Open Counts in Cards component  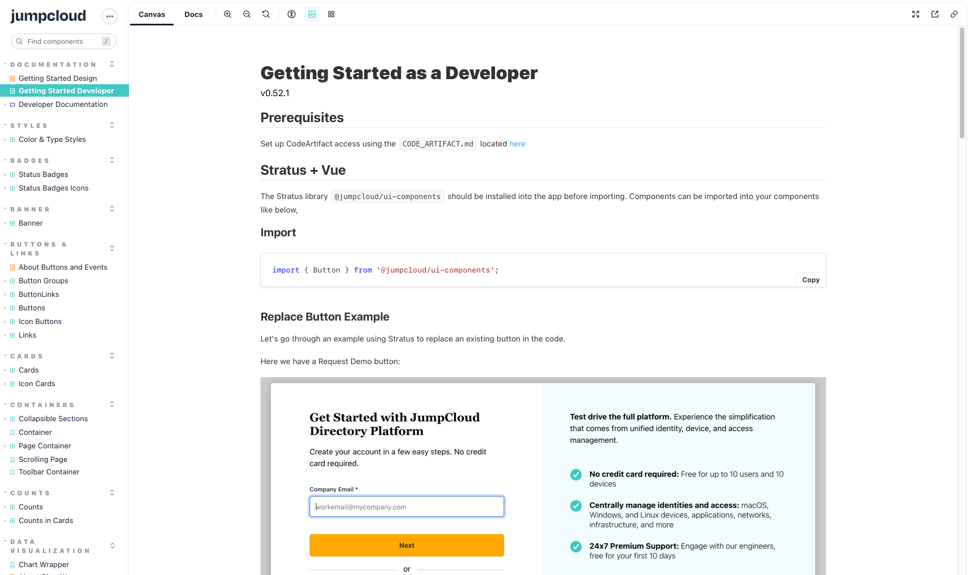pyautogui.click(x=46, y=521)
